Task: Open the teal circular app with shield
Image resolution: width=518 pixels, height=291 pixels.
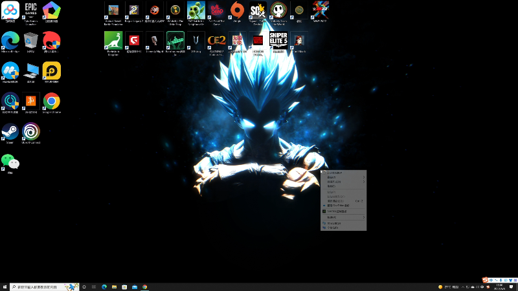Action: click(10, 103)
